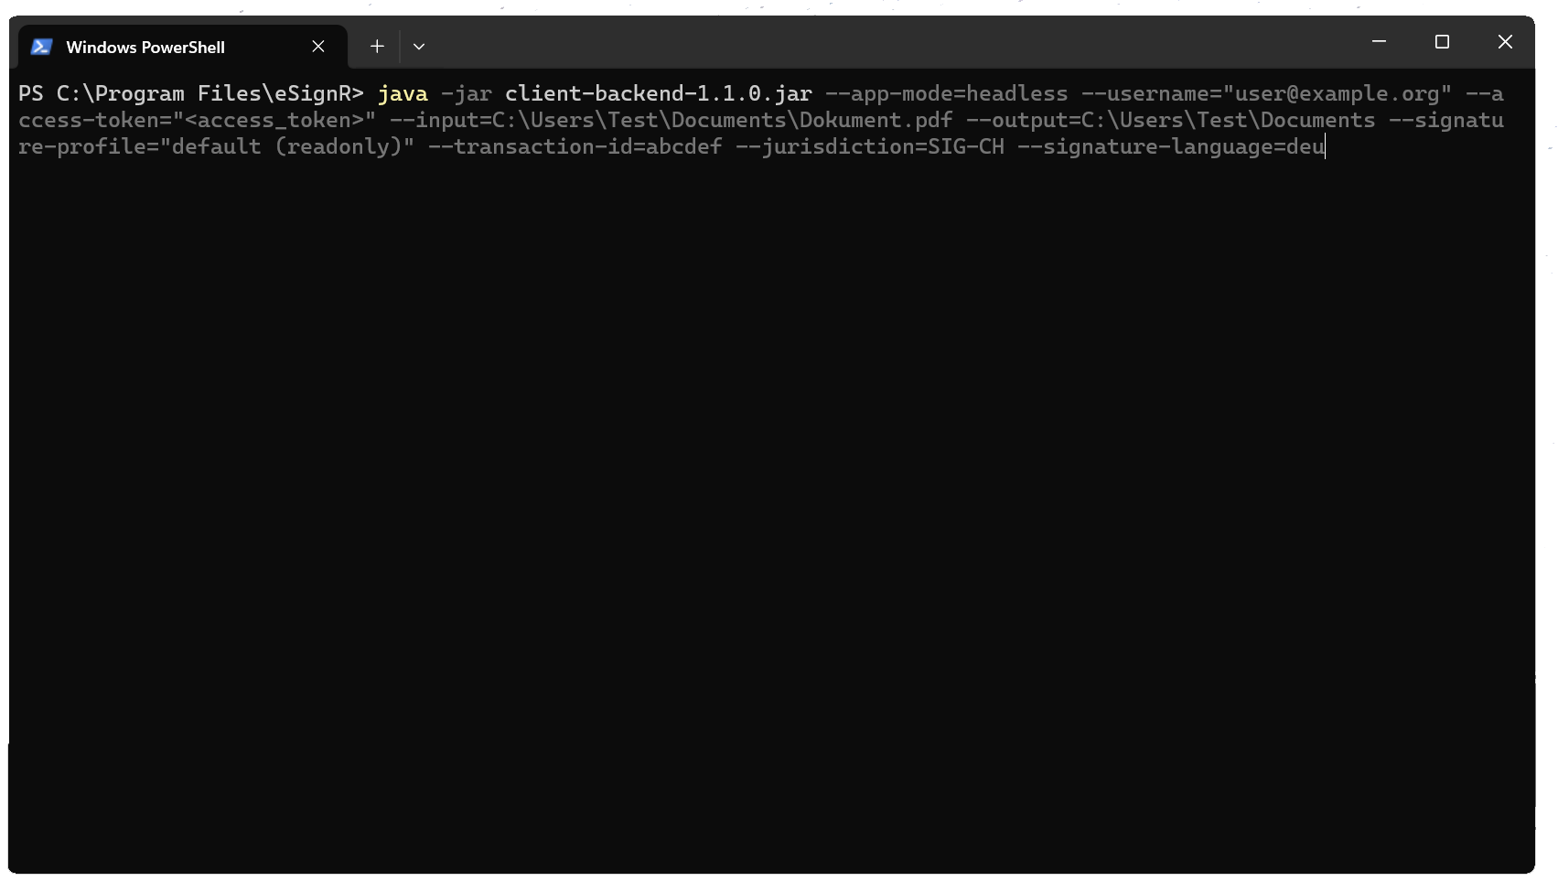
Task: Close the terminal window
Action: 1505,42
